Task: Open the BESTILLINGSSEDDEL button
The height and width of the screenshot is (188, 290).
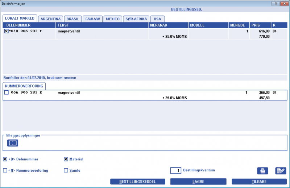Action: point(138,181)
